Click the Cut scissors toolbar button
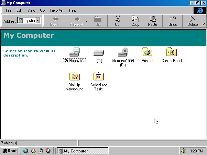Screen dimensions: 207x155 [118, 21]
